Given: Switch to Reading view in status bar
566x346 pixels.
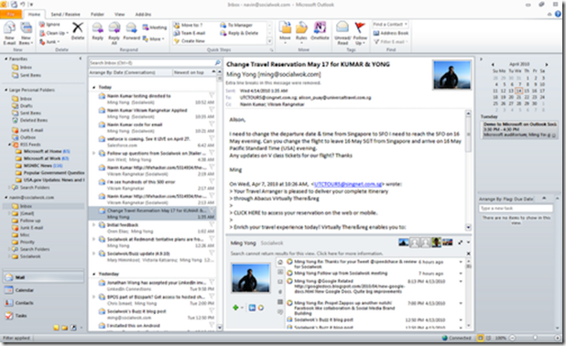Looking at the screenshot, I should (x=488, y=338).
